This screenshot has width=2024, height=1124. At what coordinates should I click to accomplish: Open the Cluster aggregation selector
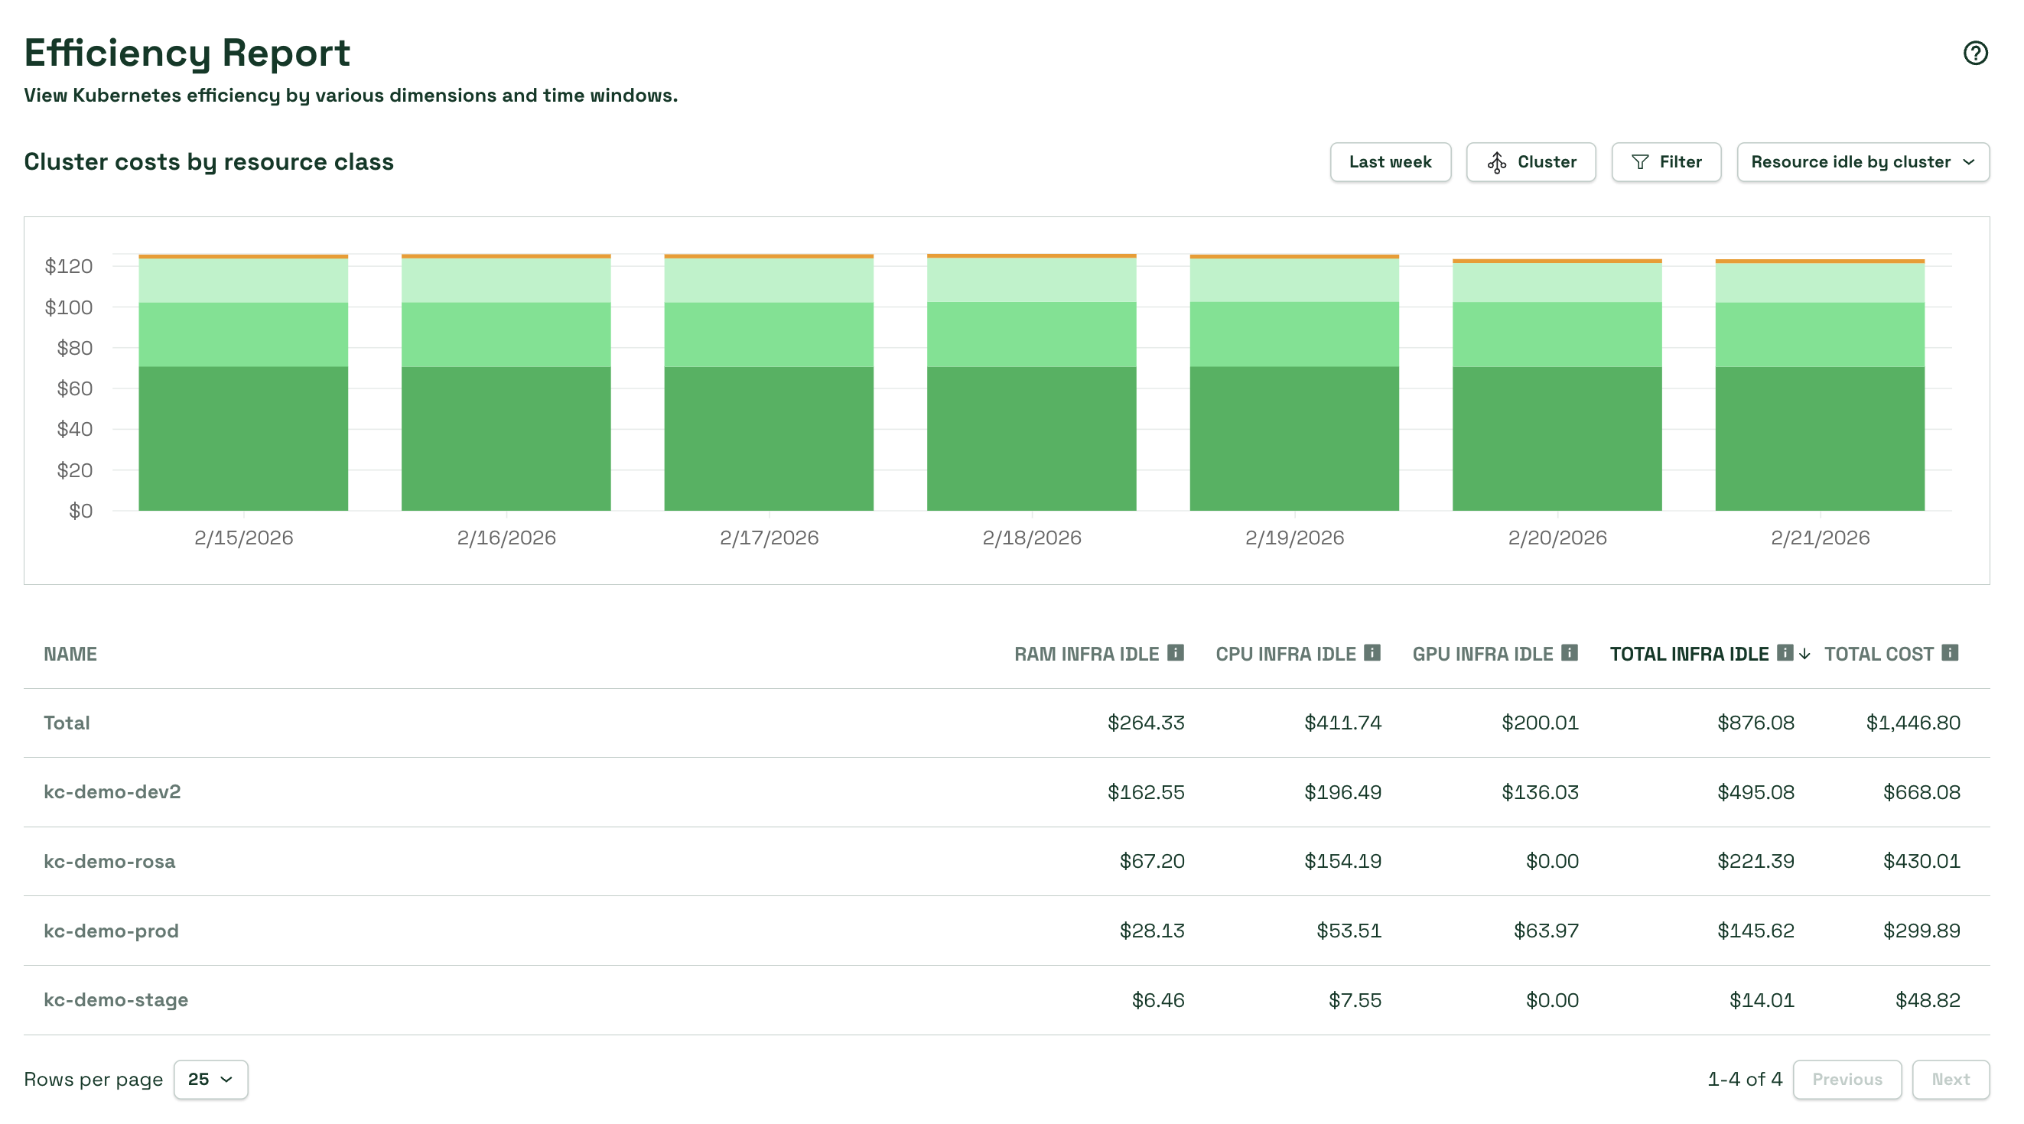coord(1531,162)
